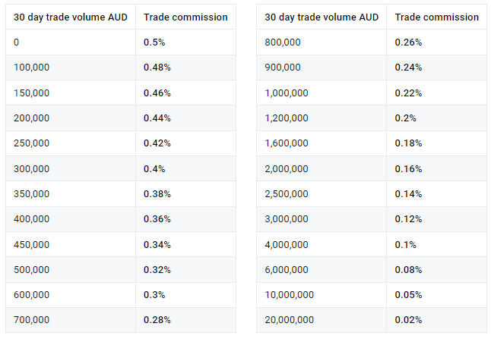Select the 700,000 trade volume cell

32,319
